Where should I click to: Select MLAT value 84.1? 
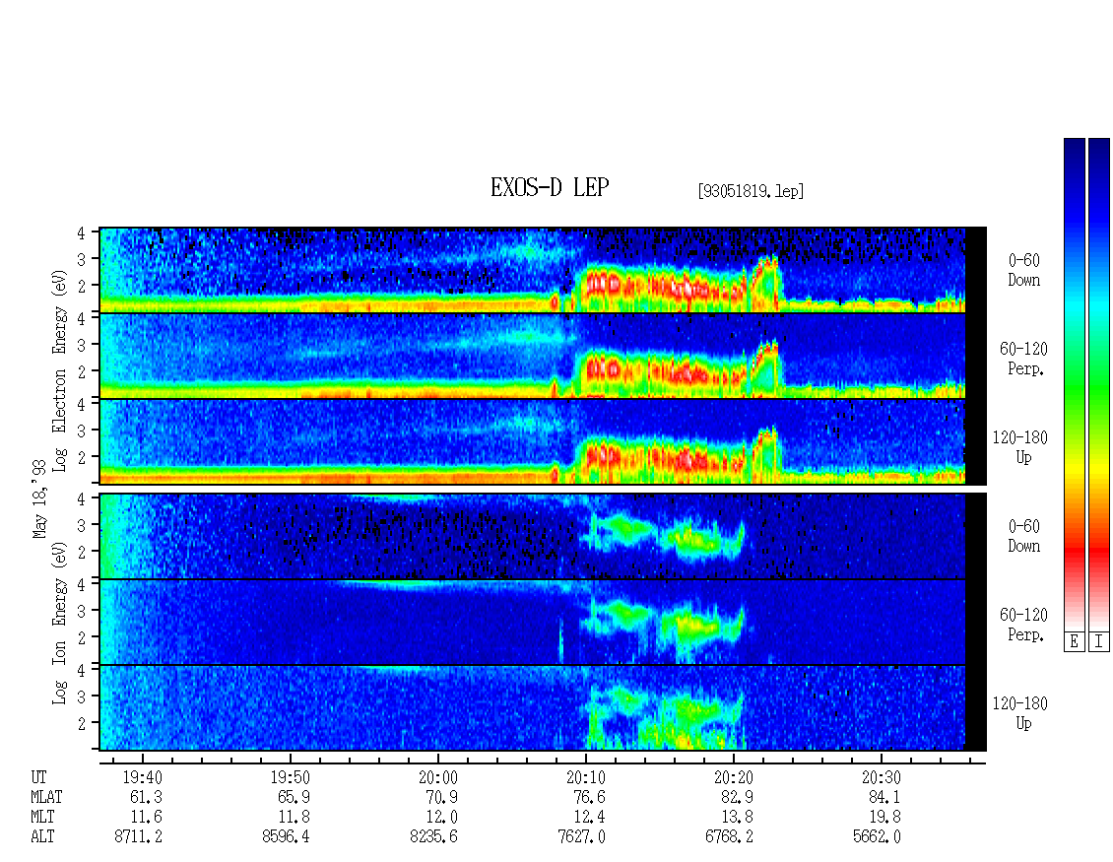point(884,797)
